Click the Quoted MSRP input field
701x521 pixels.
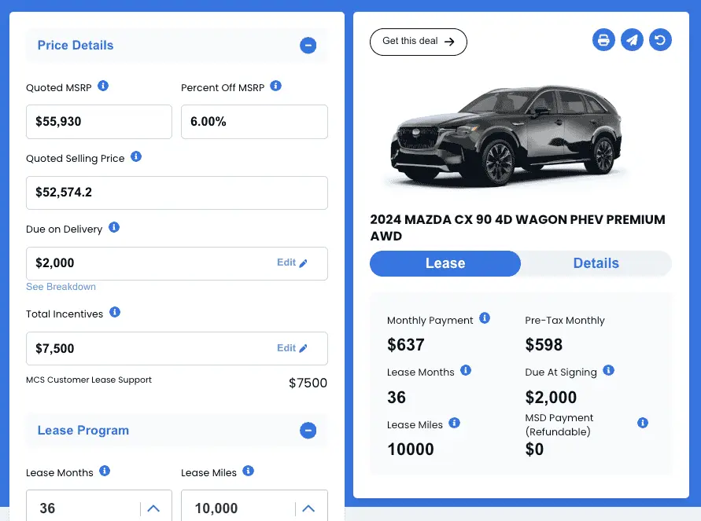pyautogui.click(x=99, y=122)
